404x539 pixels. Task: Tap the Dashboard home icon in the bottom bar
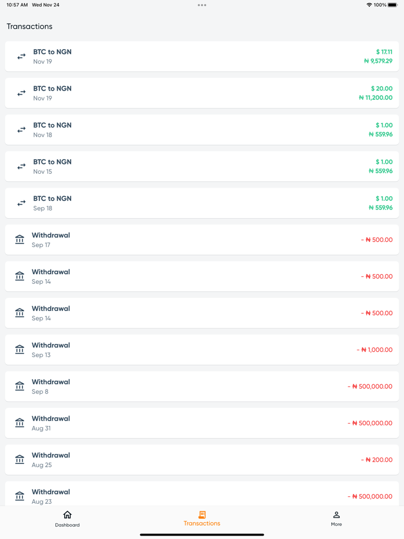coord(68,514)
